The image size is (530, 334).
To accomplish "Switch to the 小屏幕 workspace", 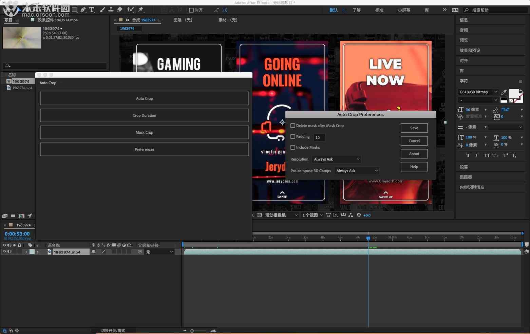I will pos(404,10).
